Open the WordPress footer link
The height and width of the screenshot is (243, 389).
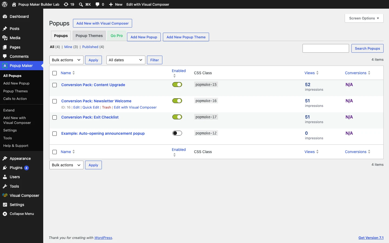pos(103,238)
